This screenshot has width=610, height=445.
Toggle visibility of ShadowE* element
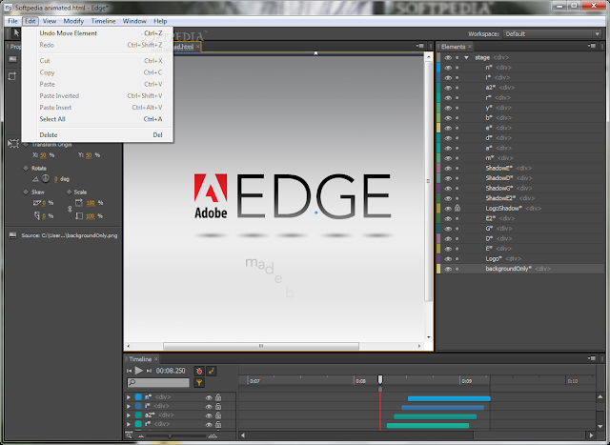448,168
